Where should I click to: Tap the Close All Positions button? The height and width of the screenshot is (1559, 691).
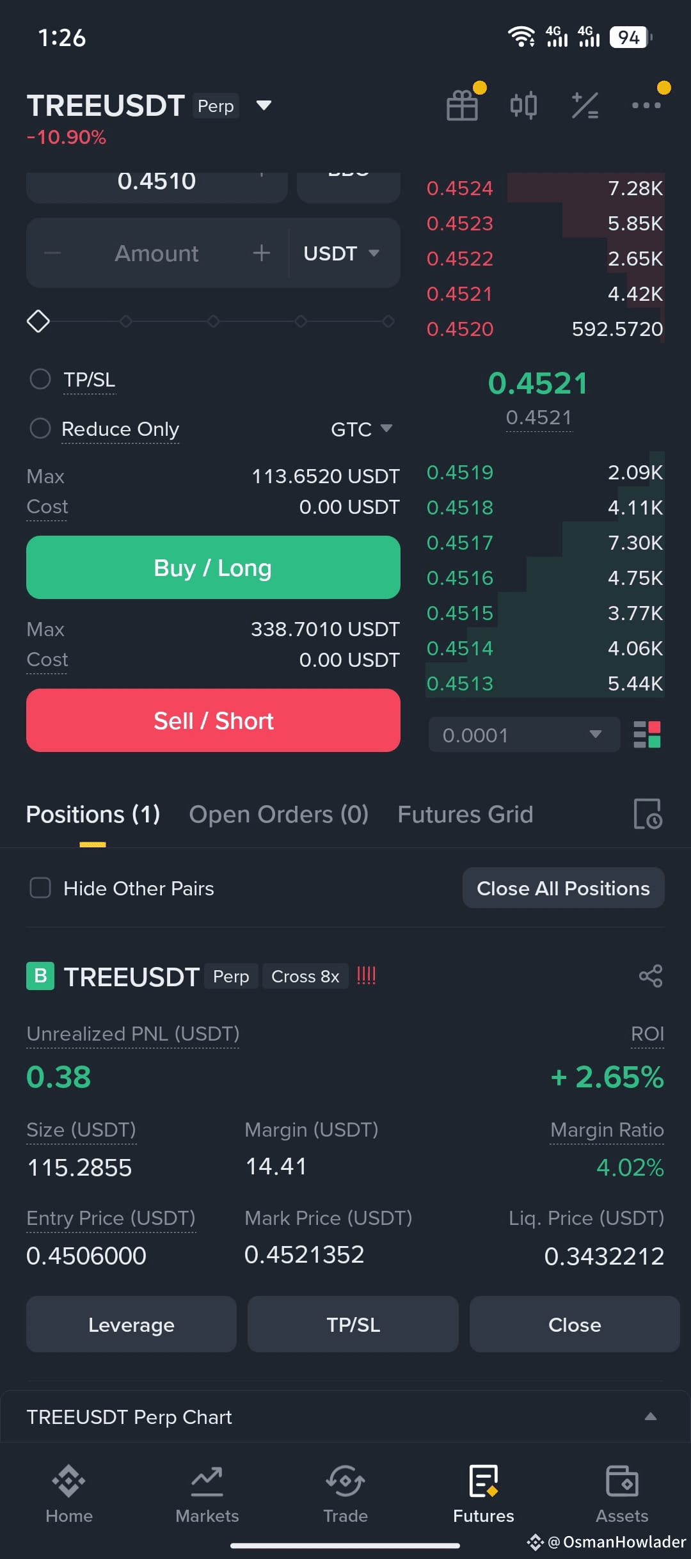tap(563, 888)
